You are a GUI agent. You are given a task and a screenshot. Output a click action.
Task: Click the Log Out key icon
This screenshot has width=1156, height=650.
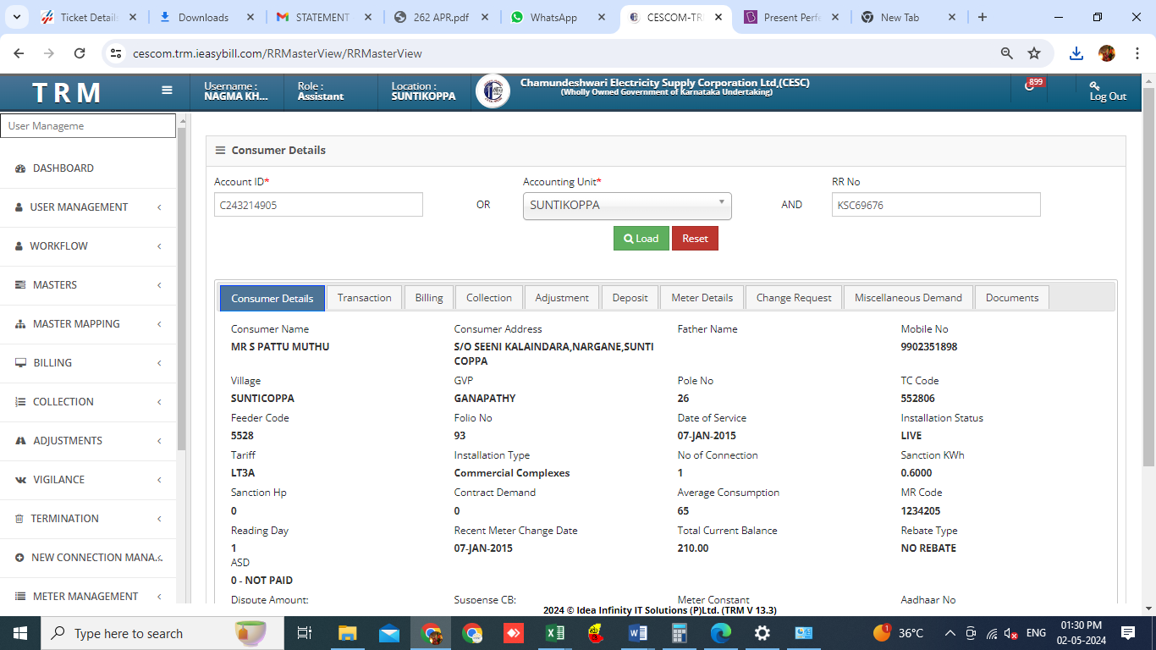click(1094, 85)
